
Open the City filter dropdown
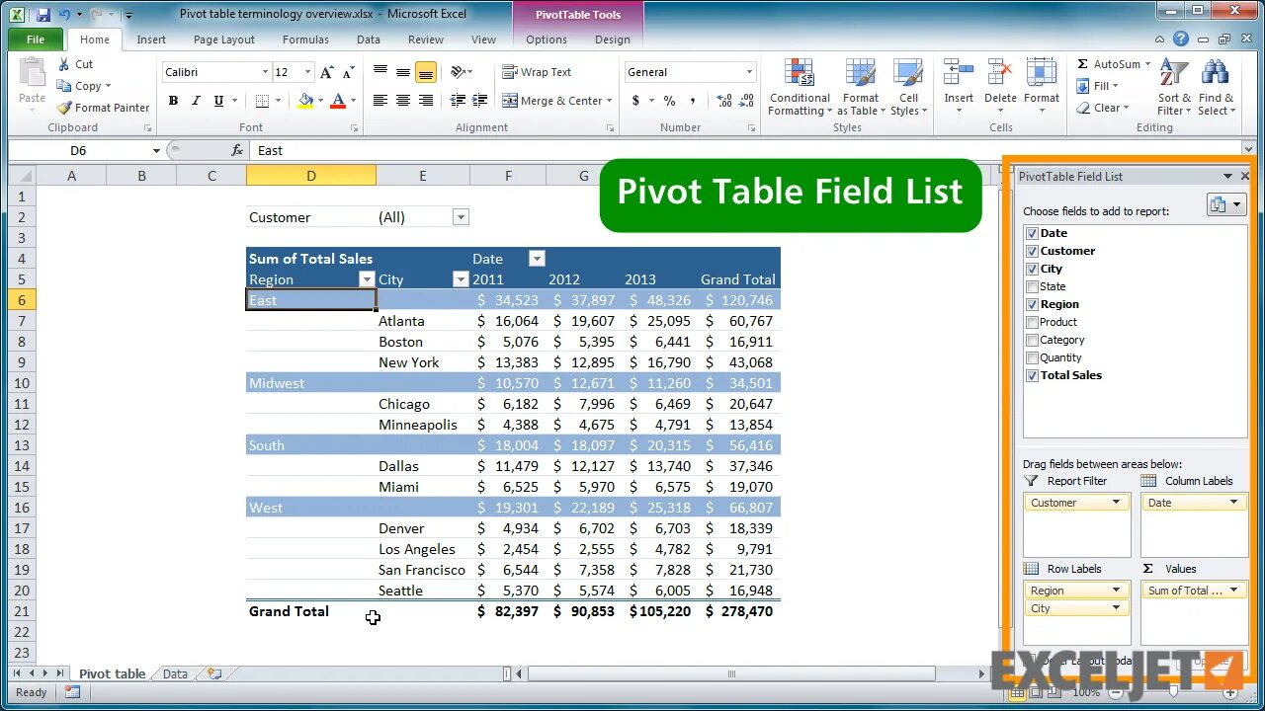point(460,279)
